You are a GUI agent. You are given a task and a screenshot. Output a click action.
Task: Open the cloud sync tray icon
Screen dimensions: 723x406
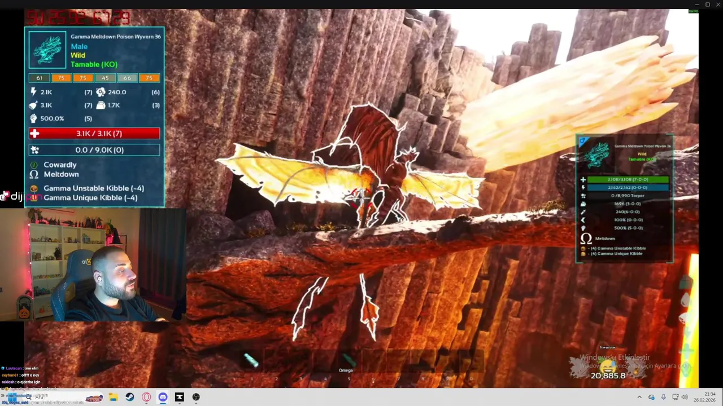pos(651,397)
